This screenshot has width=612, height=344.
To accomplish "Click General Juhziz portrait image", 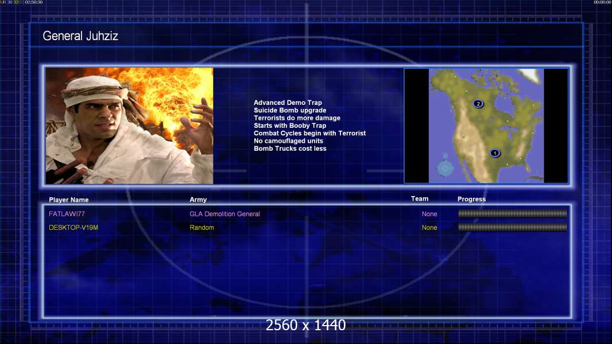I will click(130, 126).
